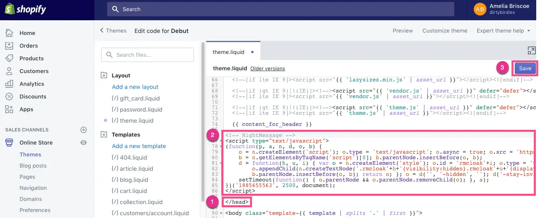543x218 pixels.
Task: Select the theme.liquid editor tab
Action: [229, 52]
